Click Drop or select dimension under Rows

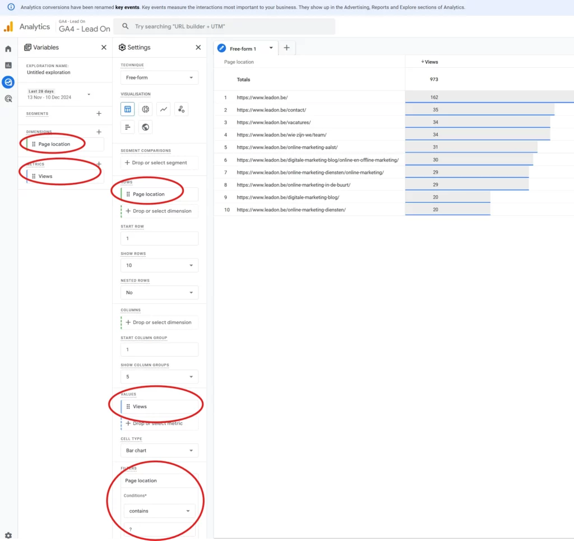click(x=159, y=211)
